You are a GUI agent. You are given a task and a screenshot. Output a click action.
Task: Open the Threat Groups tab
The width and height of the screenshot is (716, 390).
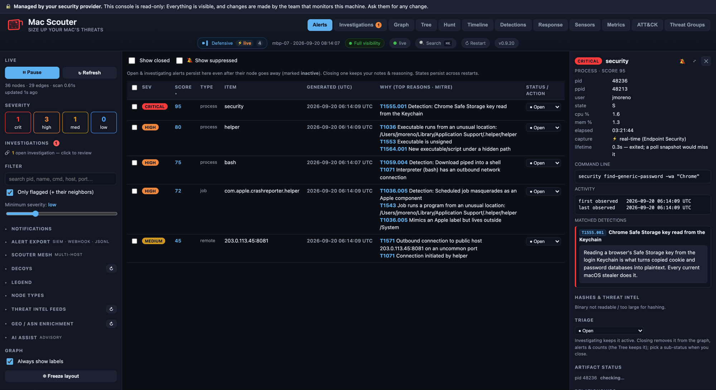[x=687, y=25]
